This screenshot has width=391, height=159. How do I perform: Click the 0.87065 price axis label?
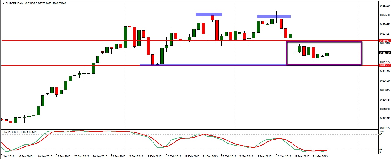[x=384, y=25]
